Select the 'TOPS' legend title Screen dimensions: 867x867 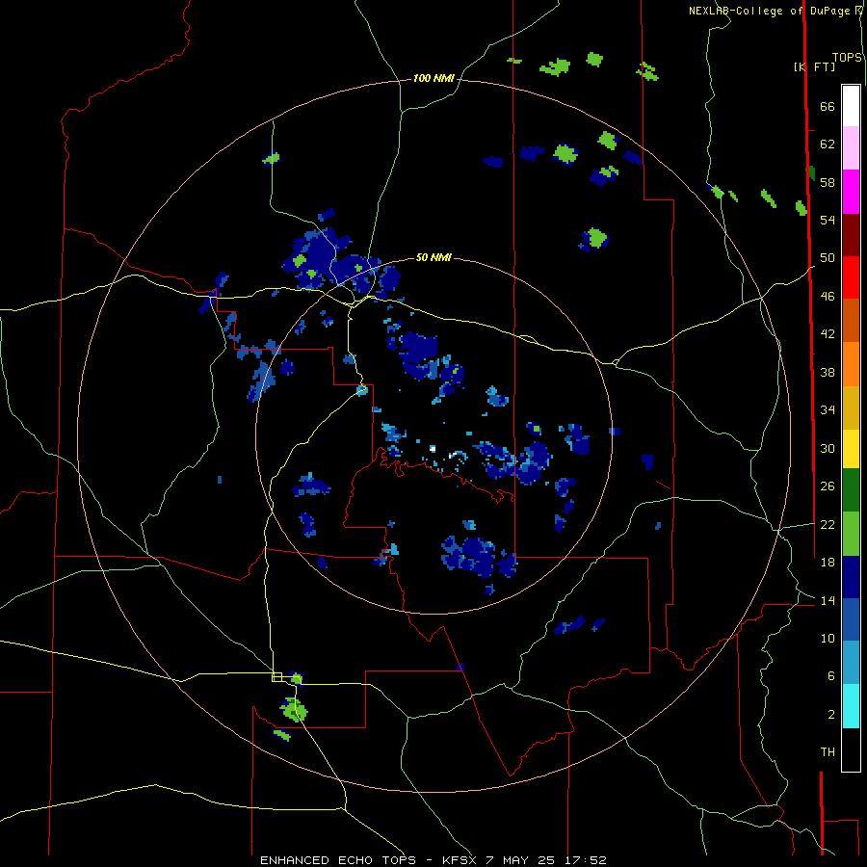pyautogui.click(x=847, y=58)
